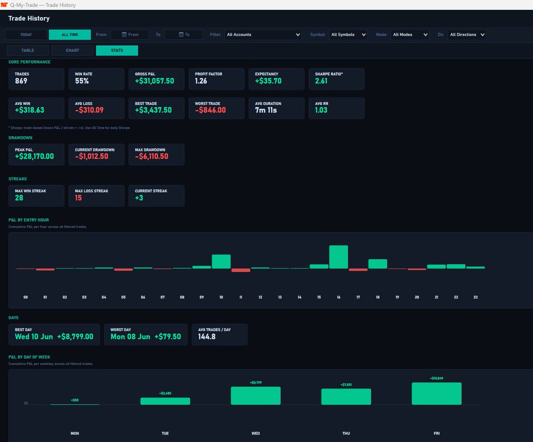Click the BEST DAY Wed 10 Jun card
Image resolution: width=533 pixels, height=442 pixels.
[x=54, y=335]
